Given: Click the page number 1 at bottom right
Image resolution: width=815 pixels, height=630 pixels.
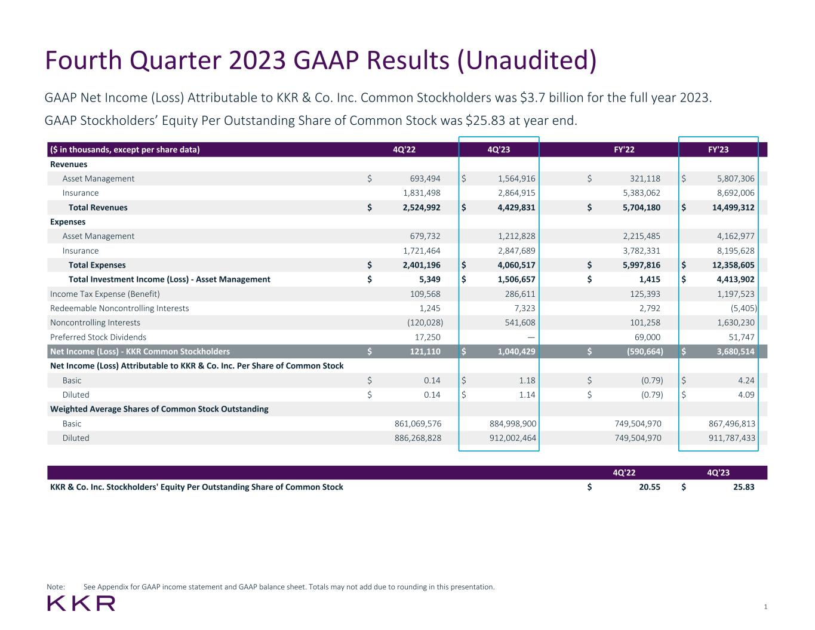Looking at the screenshot, I should pos(765,607).
